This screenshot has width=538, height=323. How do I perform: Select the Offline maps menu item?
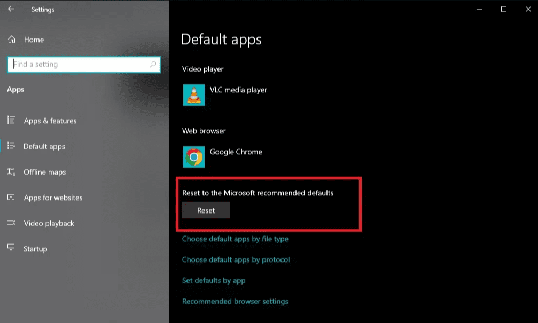pyautogui.click(x=45, y=172)
